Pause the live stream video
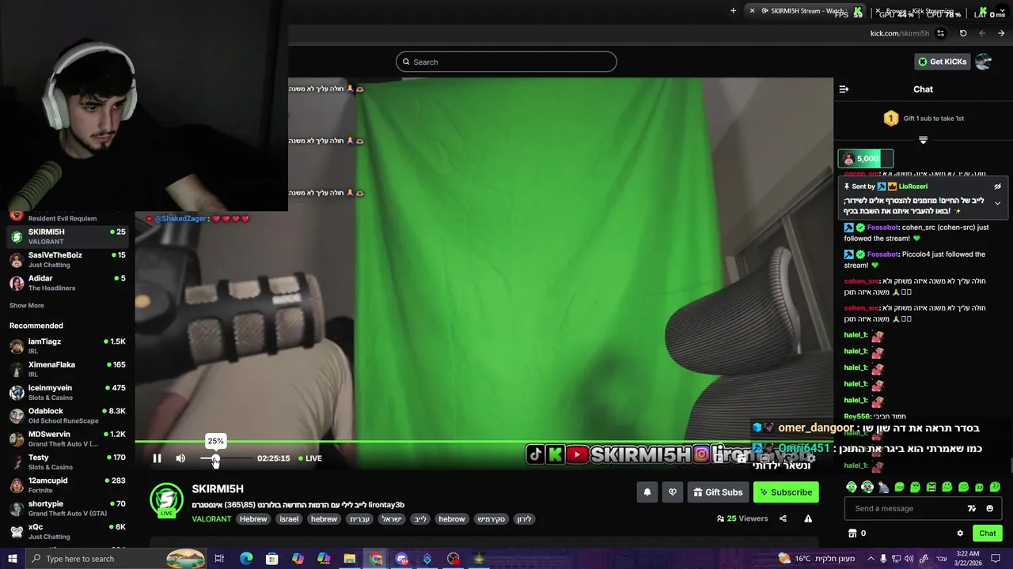The width and height of the screenshot is (1013, 569). click(157, 458)
